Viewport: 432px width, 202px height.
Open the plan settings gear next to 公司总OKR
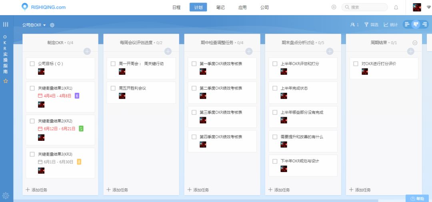pos(52,25)
